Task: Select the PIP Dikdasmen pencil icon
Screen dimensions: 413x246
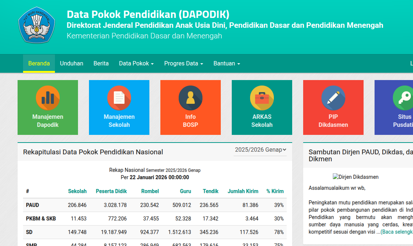Action: [333, 98]
